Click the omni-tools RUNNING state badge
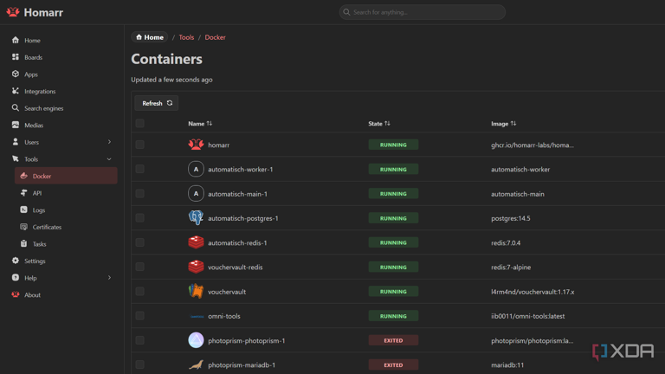 [x=393, y=316]
